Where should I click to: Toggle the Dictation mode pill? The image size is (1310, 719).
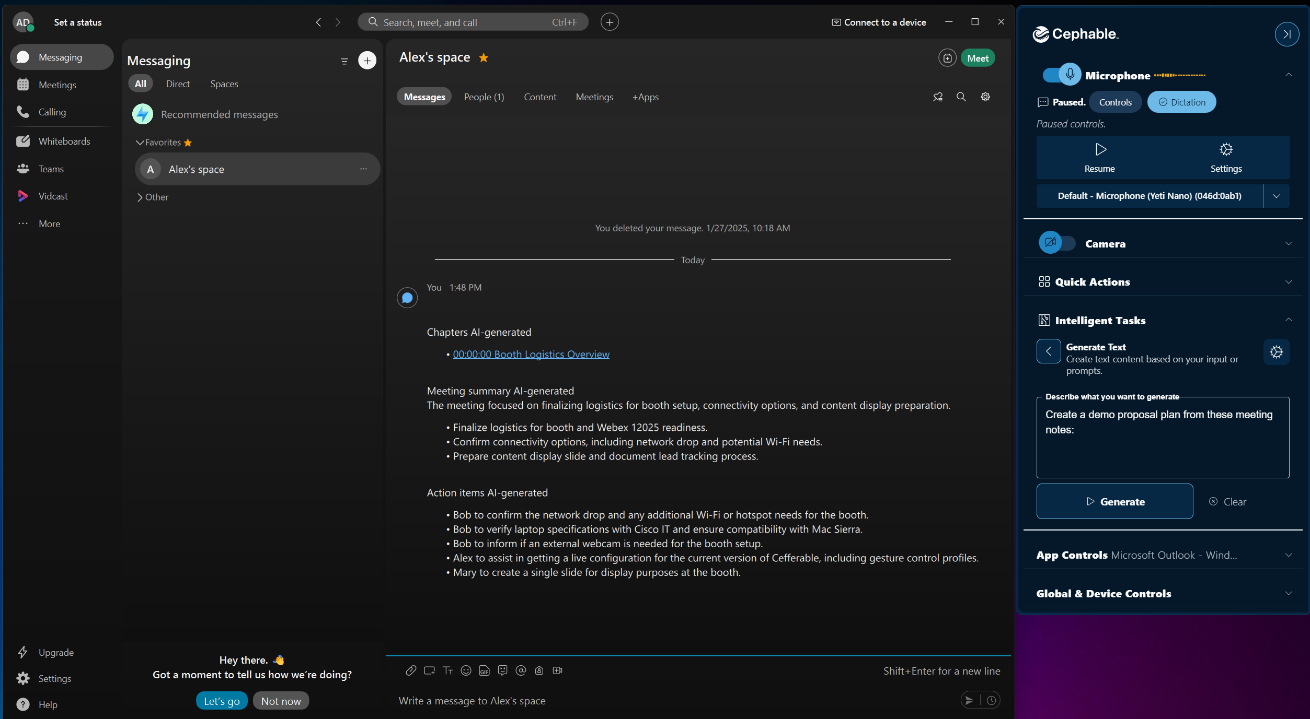[1181, 102]
